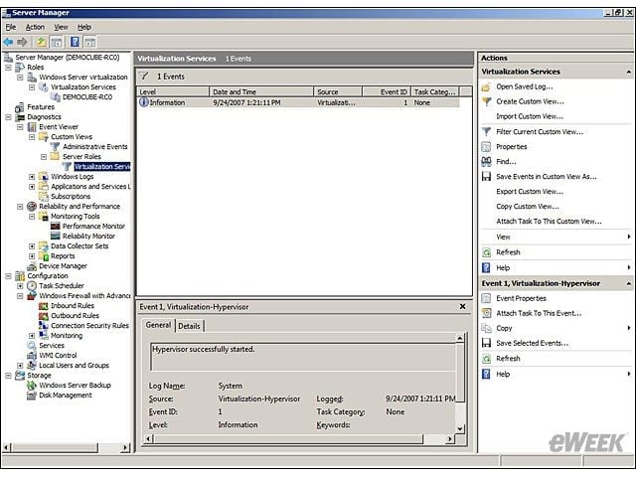Click the Task Scheduler clock icon
Viewport: 636px width, 477px height.
[x=32, y=286]
